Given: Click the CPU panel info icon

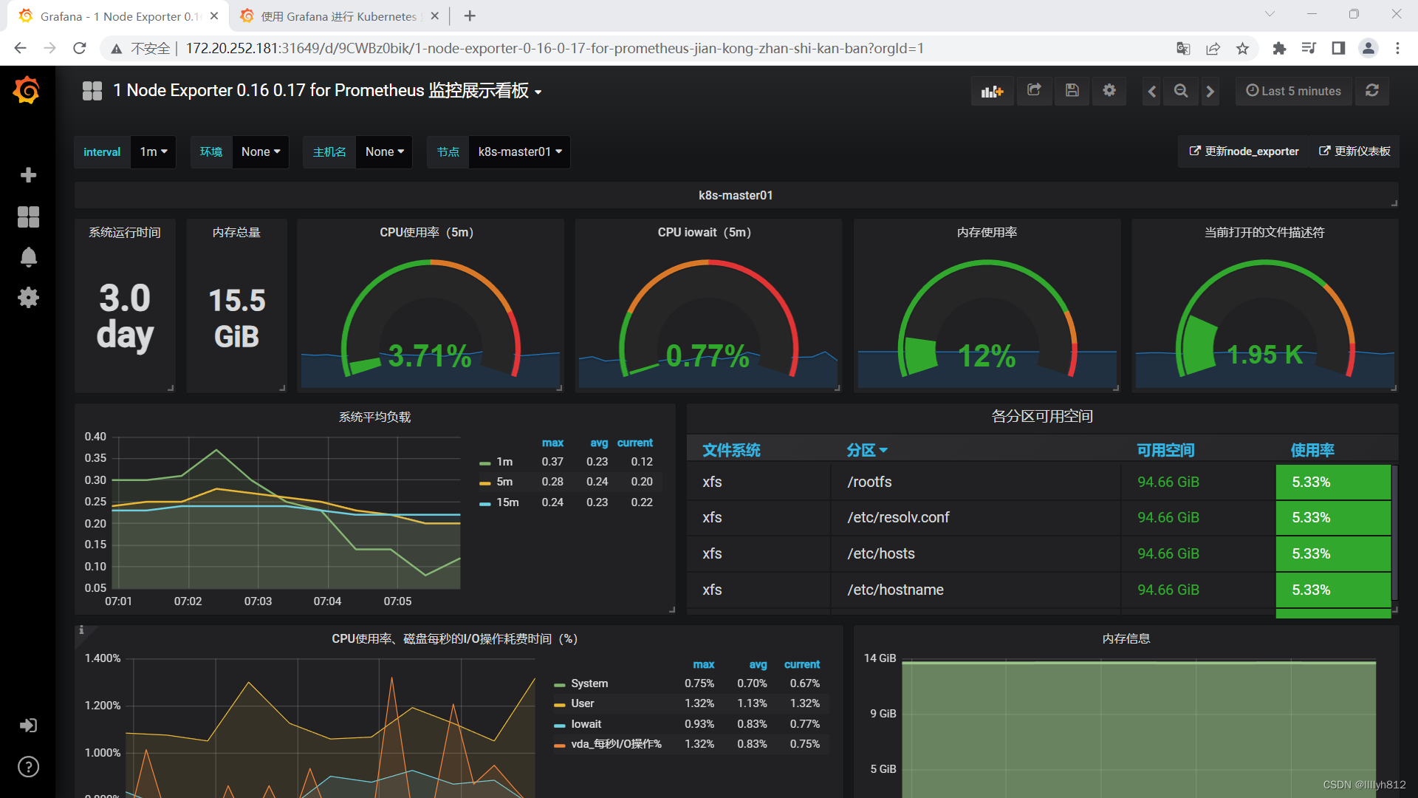Looking at the screenshot, I should (x=81, y=630).
